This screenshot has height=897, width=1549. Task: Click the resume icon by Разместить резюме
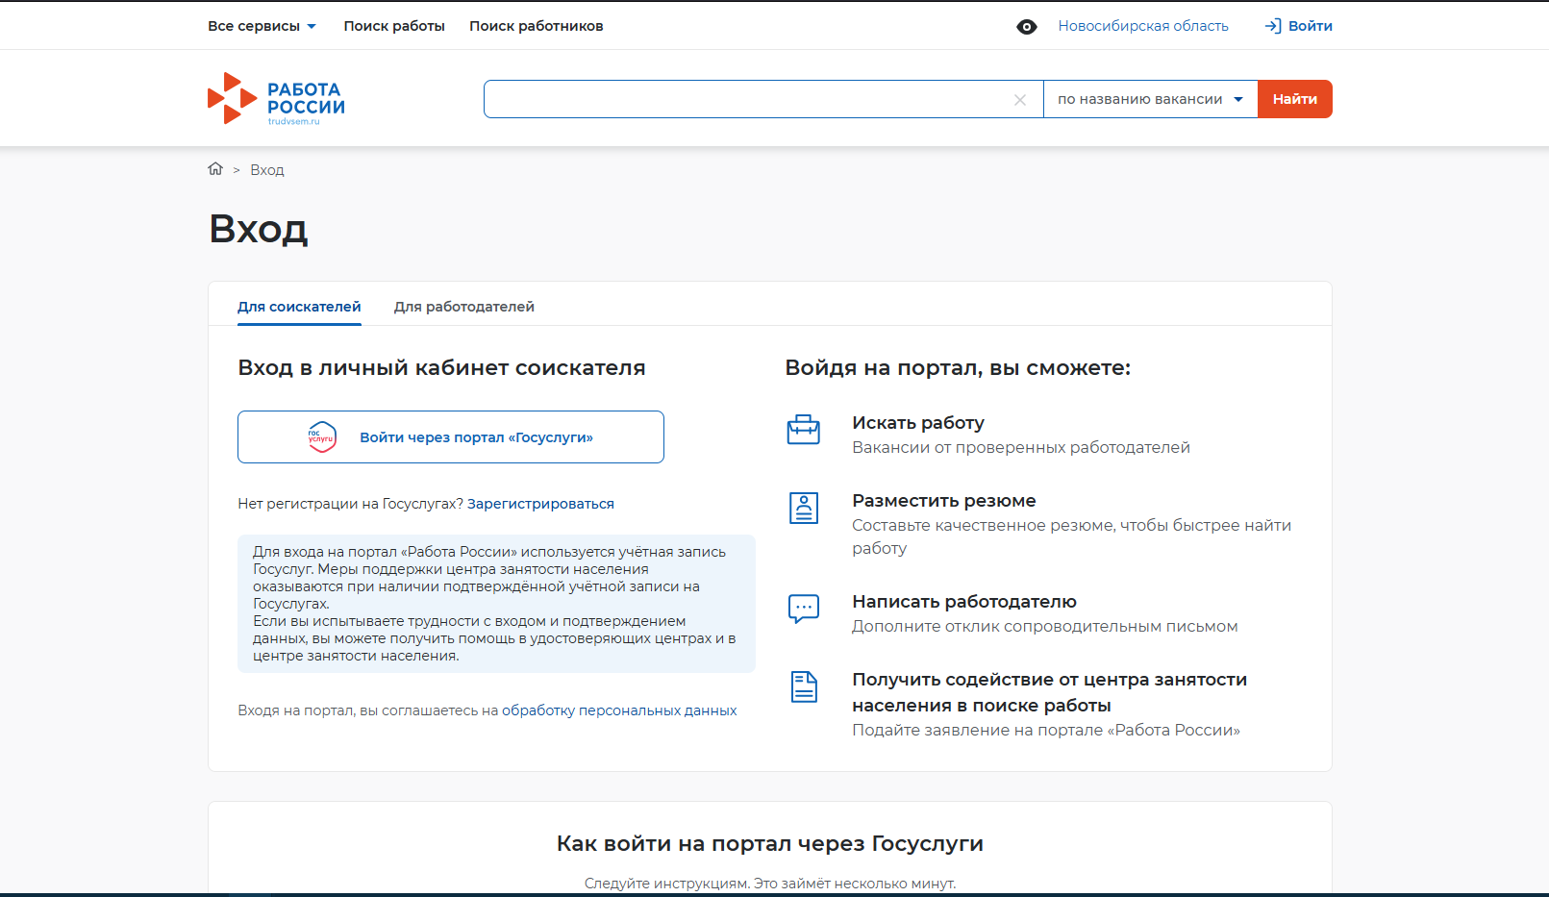click(x=803, y=508)
